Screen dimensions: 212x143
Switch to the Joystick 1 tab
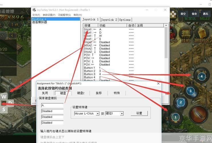click(x=91, y=19)
